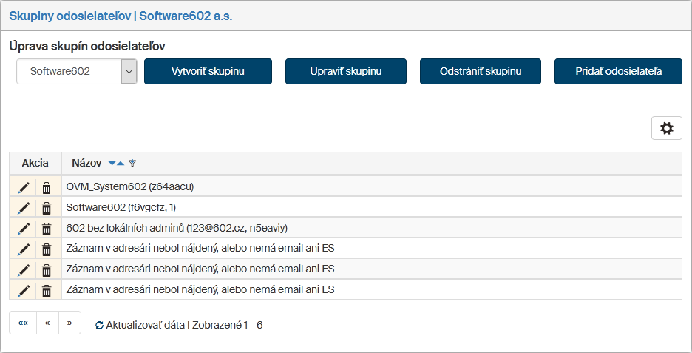This screenshot has height=353, width=692.
Task: Click the pencil icon for Software602 (f6vgcfz, 1)
Action: (24, 208)
